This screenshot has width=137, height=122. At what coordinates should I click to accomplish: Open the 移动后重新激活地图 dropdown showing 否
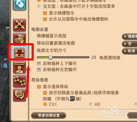[129, 44]
